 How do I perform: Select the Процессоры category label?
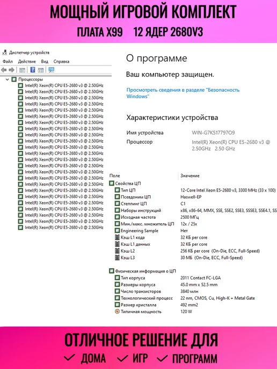31,79
